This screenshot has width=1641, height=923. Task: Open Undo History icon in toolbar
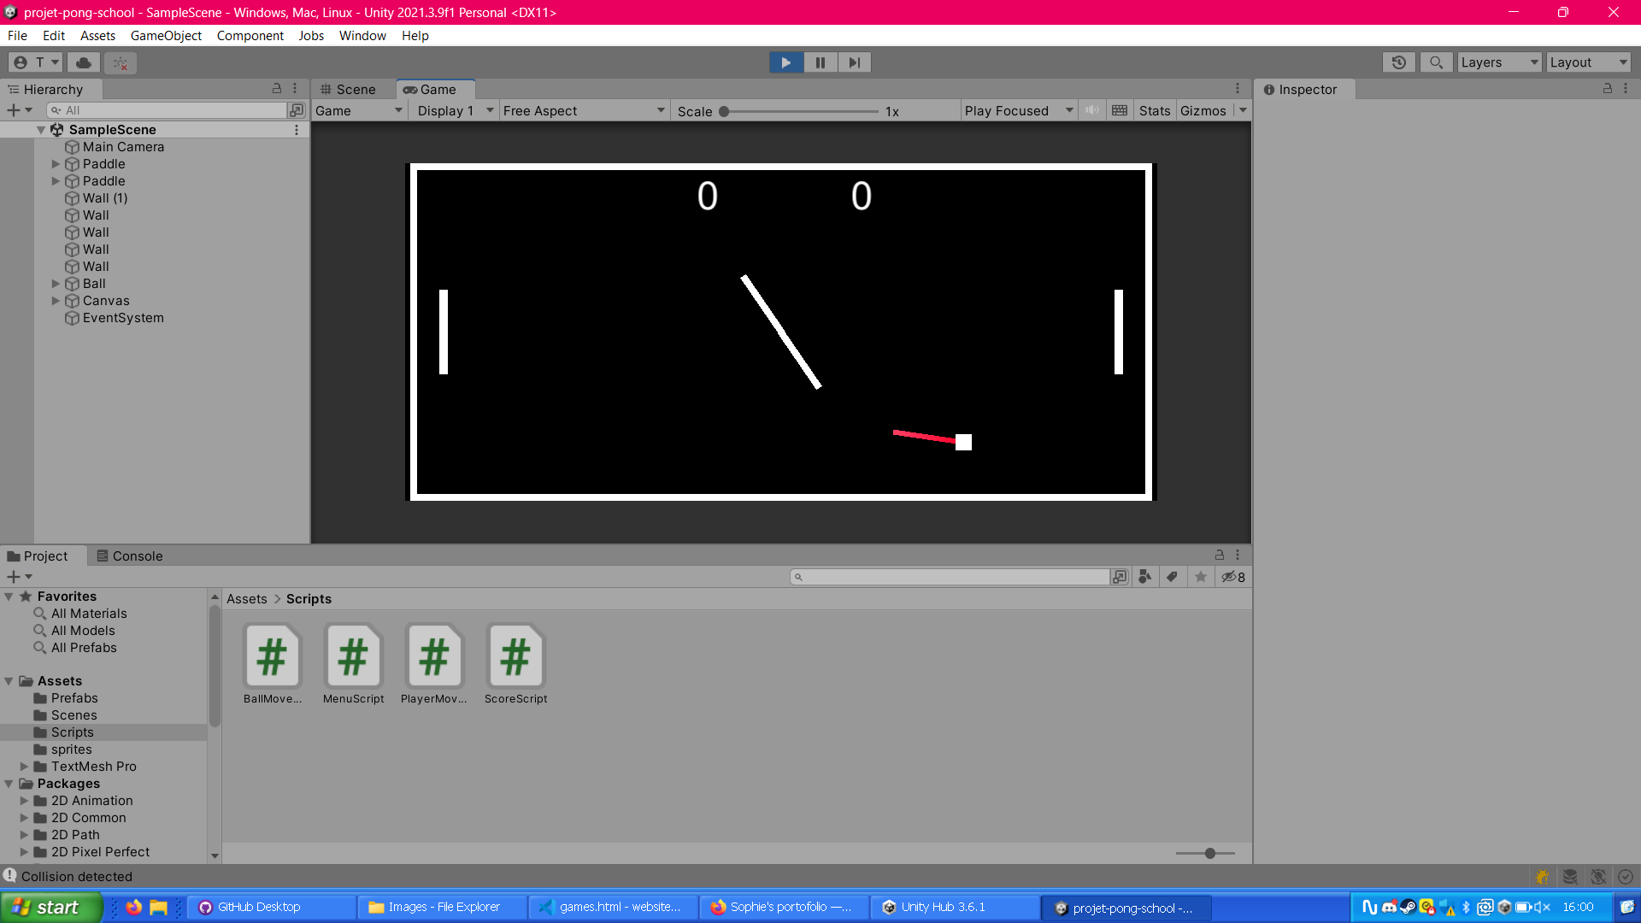tap(1398, 62)
